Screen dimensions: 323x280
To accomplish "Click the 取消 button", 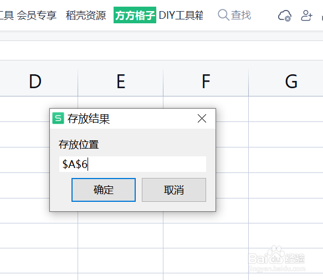I will [x=174, y=190].
